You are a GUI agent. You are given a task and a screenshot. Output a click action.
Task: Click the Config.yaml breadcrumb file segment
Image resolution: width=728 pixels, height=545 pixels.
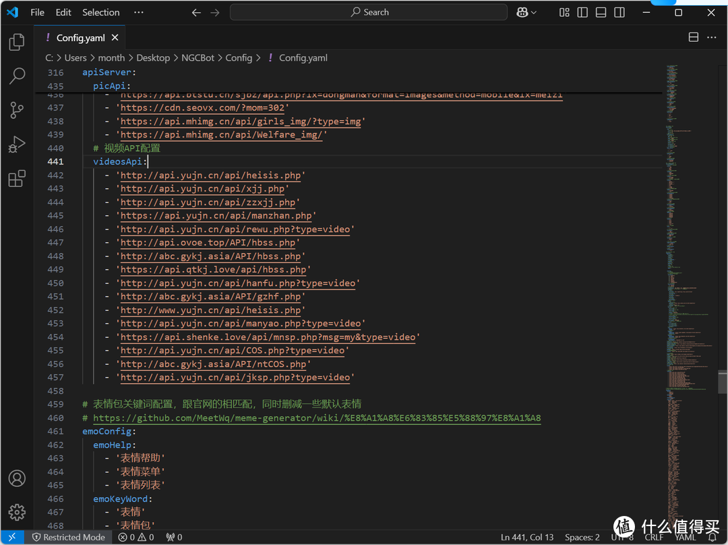(x=303, y=57)
